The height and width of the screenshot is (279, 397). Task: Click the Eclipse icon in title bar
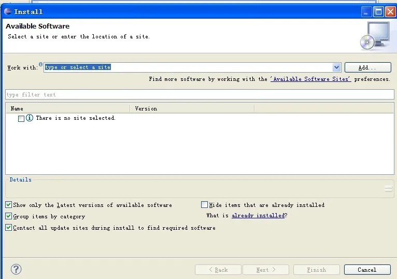[8, 11]
